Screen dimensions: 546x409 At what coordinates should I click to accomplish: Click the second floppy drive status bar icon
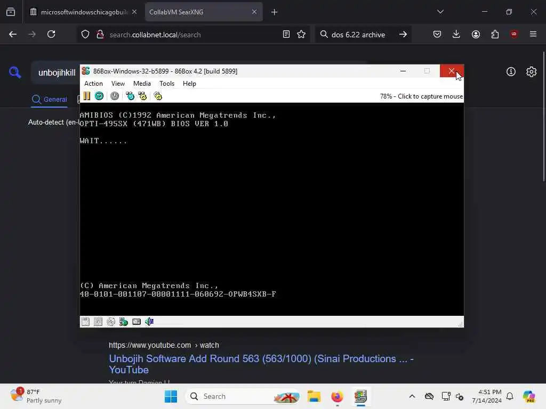[98, 322]
